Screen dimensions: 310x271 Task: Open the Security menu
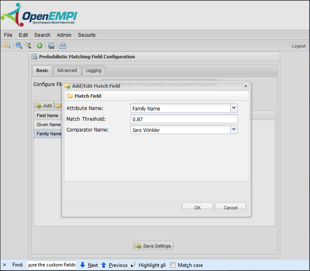pos(87,35)
